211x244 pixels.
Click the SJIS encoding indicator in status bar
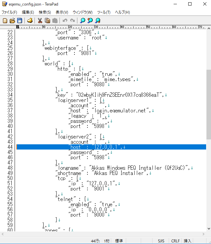tap(161, 241)
